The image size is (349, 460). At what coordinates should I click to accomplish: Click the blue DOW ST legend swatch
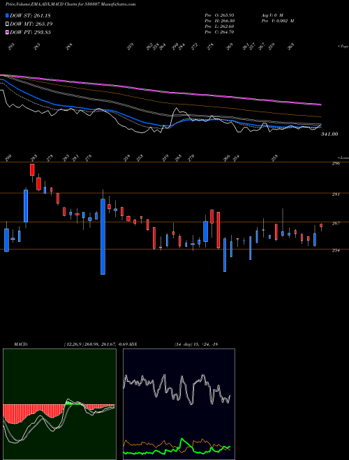tap(8, 15)
